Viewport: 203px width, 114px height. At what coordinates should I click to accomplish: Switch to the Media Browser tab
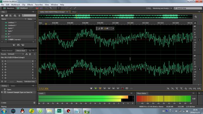coord(7,51)
